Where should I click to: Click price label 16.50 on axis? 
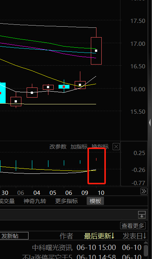[138, 66]
